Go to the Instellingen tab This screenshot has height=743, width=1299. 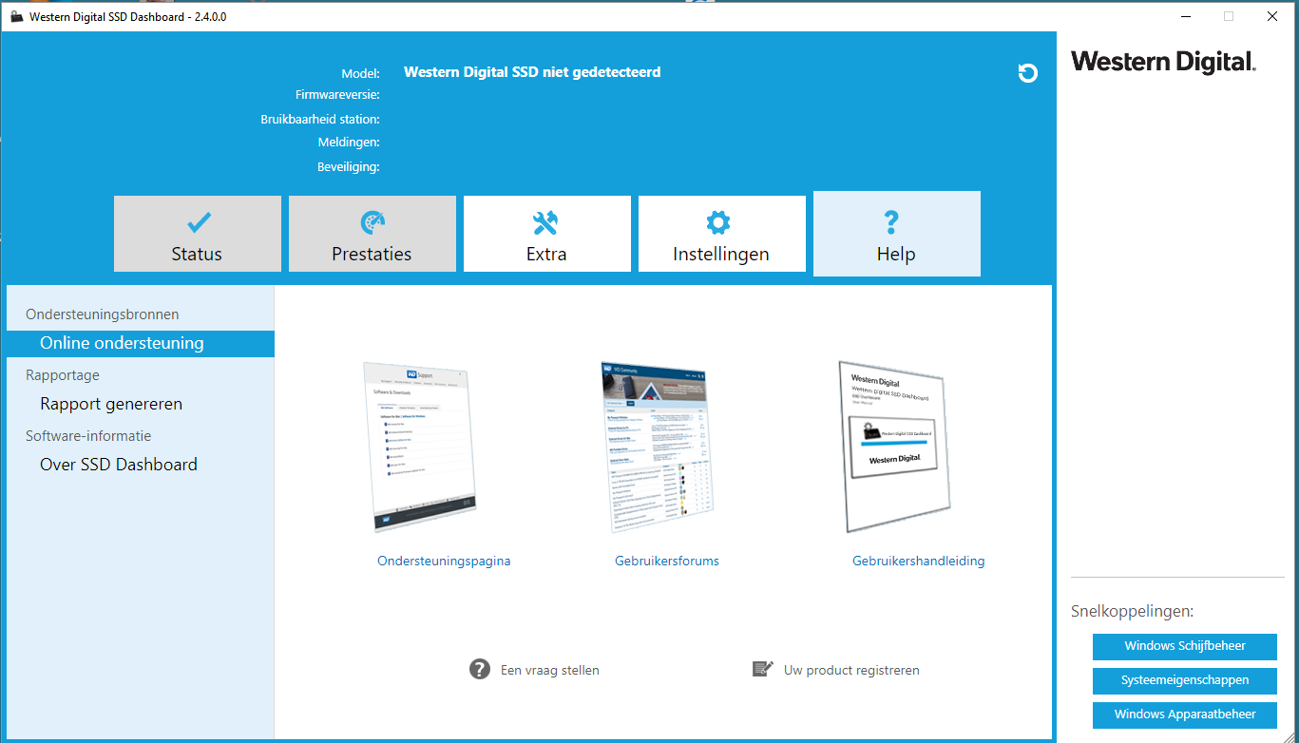(722, 234)
